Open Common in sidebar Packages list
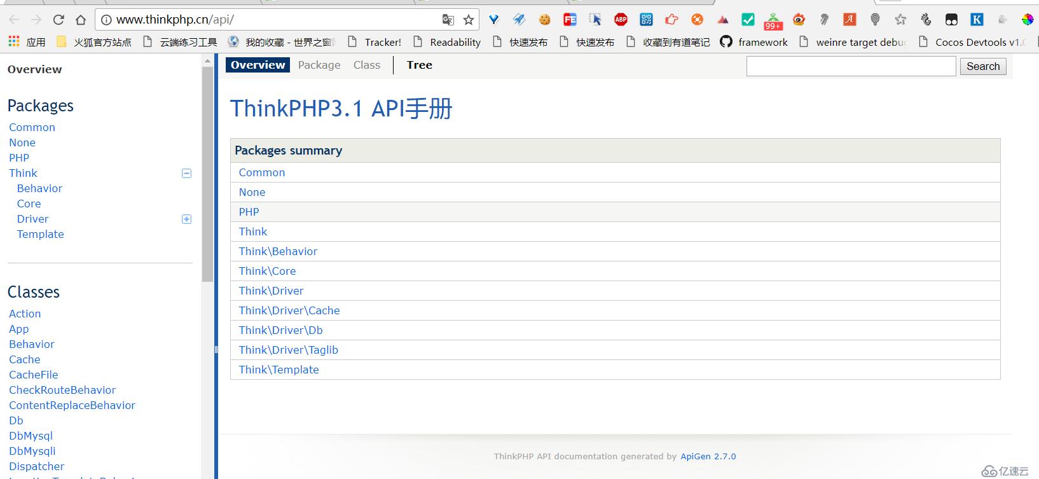 click(x=32, y=127)
